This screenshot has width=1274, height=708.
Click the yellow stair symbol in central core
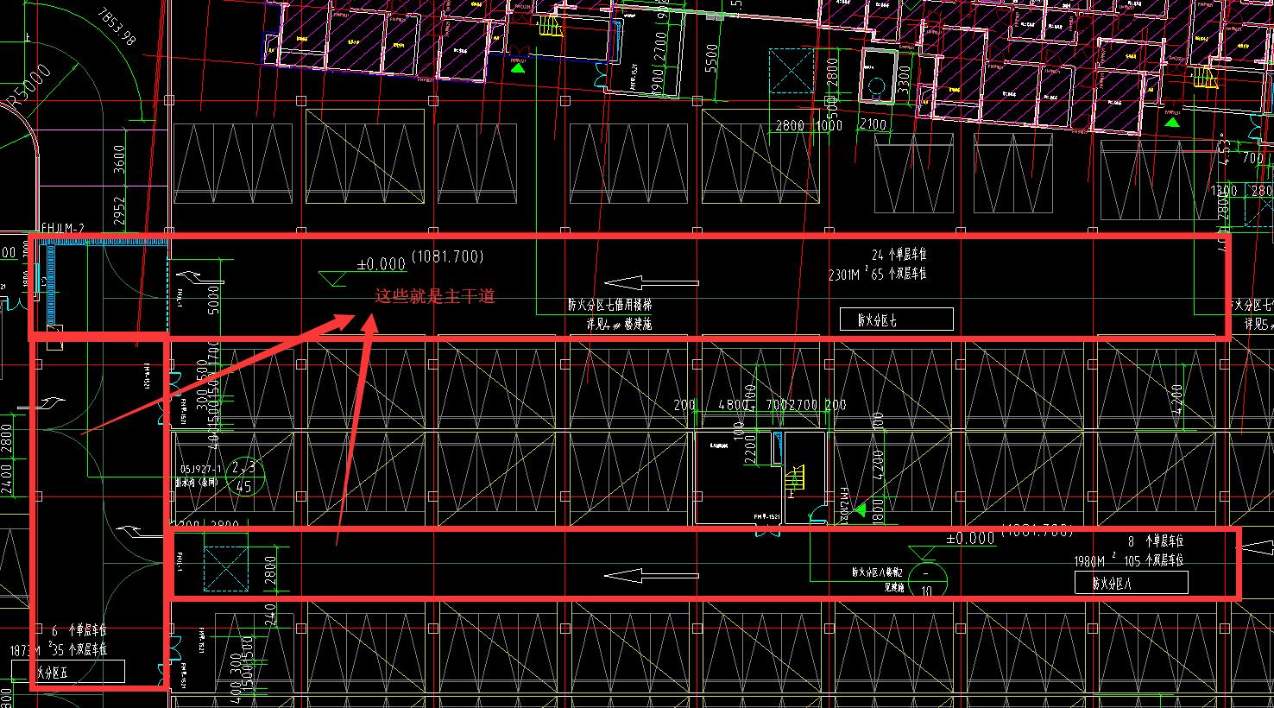click(x=795, y=478)
